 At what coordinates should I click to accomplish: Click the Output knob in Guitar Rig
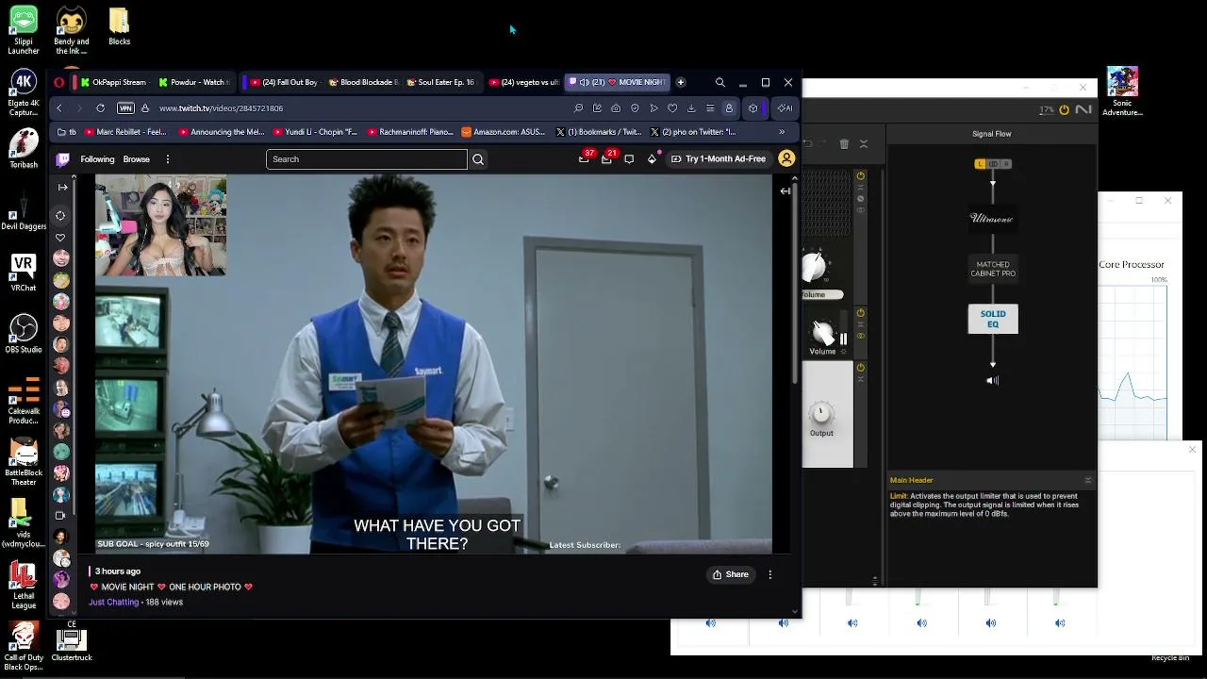tap(821, 413)
